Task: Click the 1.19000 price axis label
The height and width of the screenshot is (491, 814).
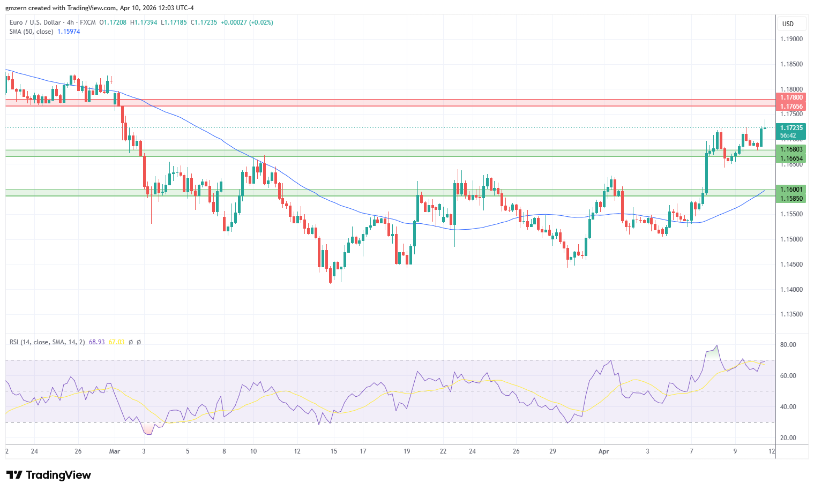Action: (791, 39)
